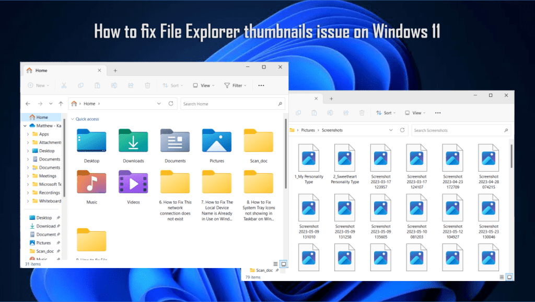This screenshot has height=302, width=535.
Task: Select the Cut icon in the toolbar
Action: (64, 85)
